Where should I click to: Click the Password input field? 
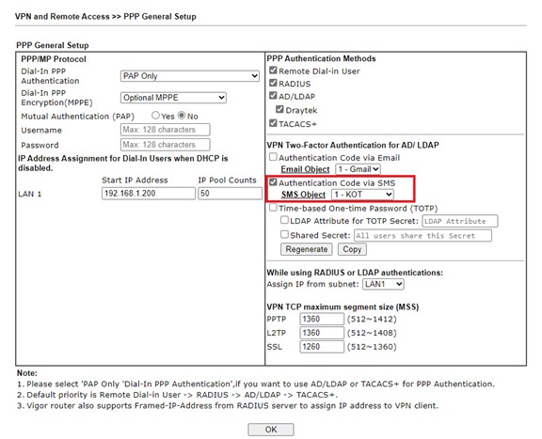[x=166, y=145]
